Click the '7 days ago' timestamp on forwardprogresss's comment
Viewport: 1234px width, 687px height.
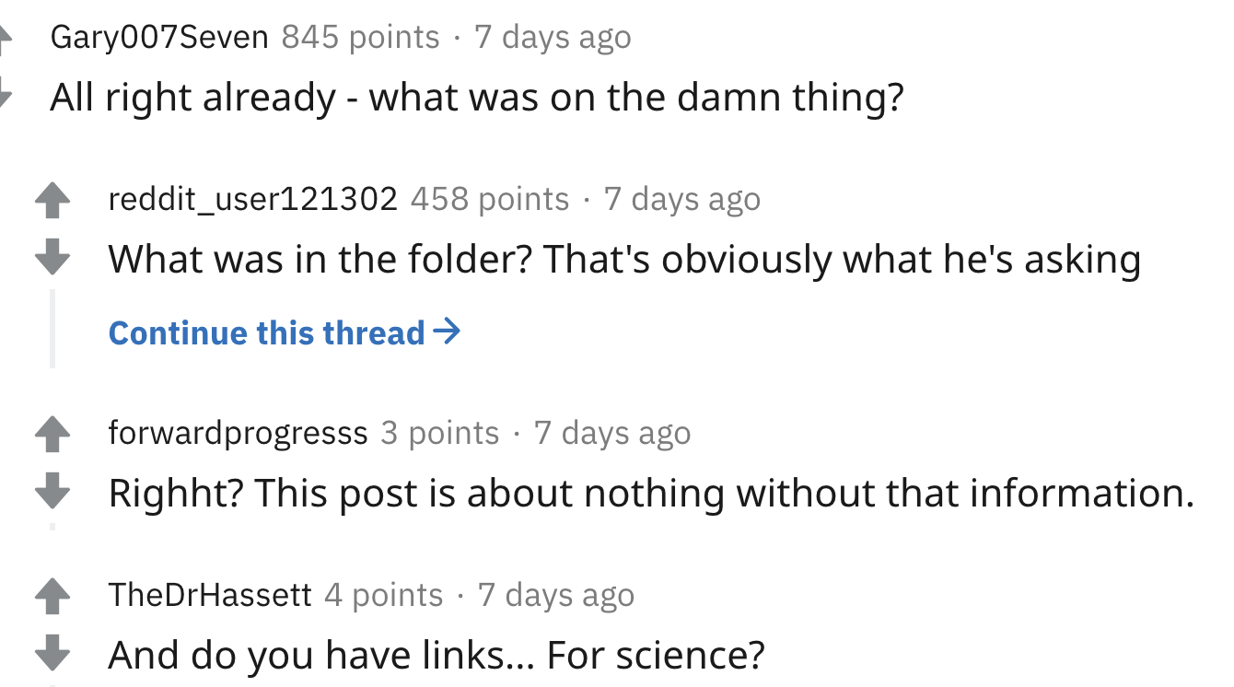click(x=612, y=433)
